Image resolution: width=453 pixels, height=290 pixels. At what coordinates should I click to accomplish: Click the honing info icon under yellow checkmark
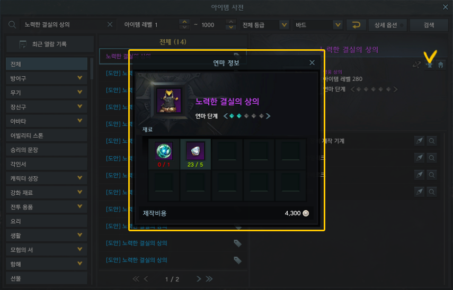(x=429, y=65)
